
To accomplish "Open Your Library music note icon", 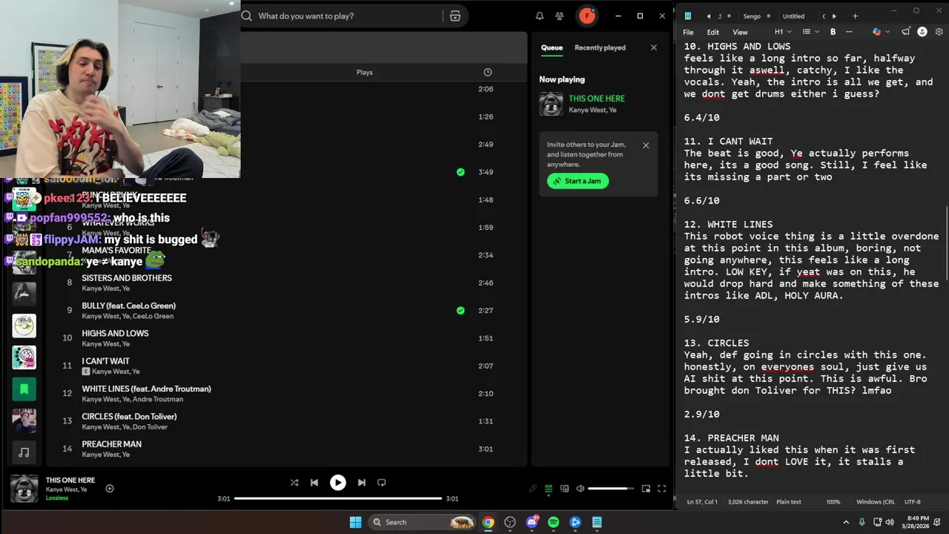I will 24,452.
